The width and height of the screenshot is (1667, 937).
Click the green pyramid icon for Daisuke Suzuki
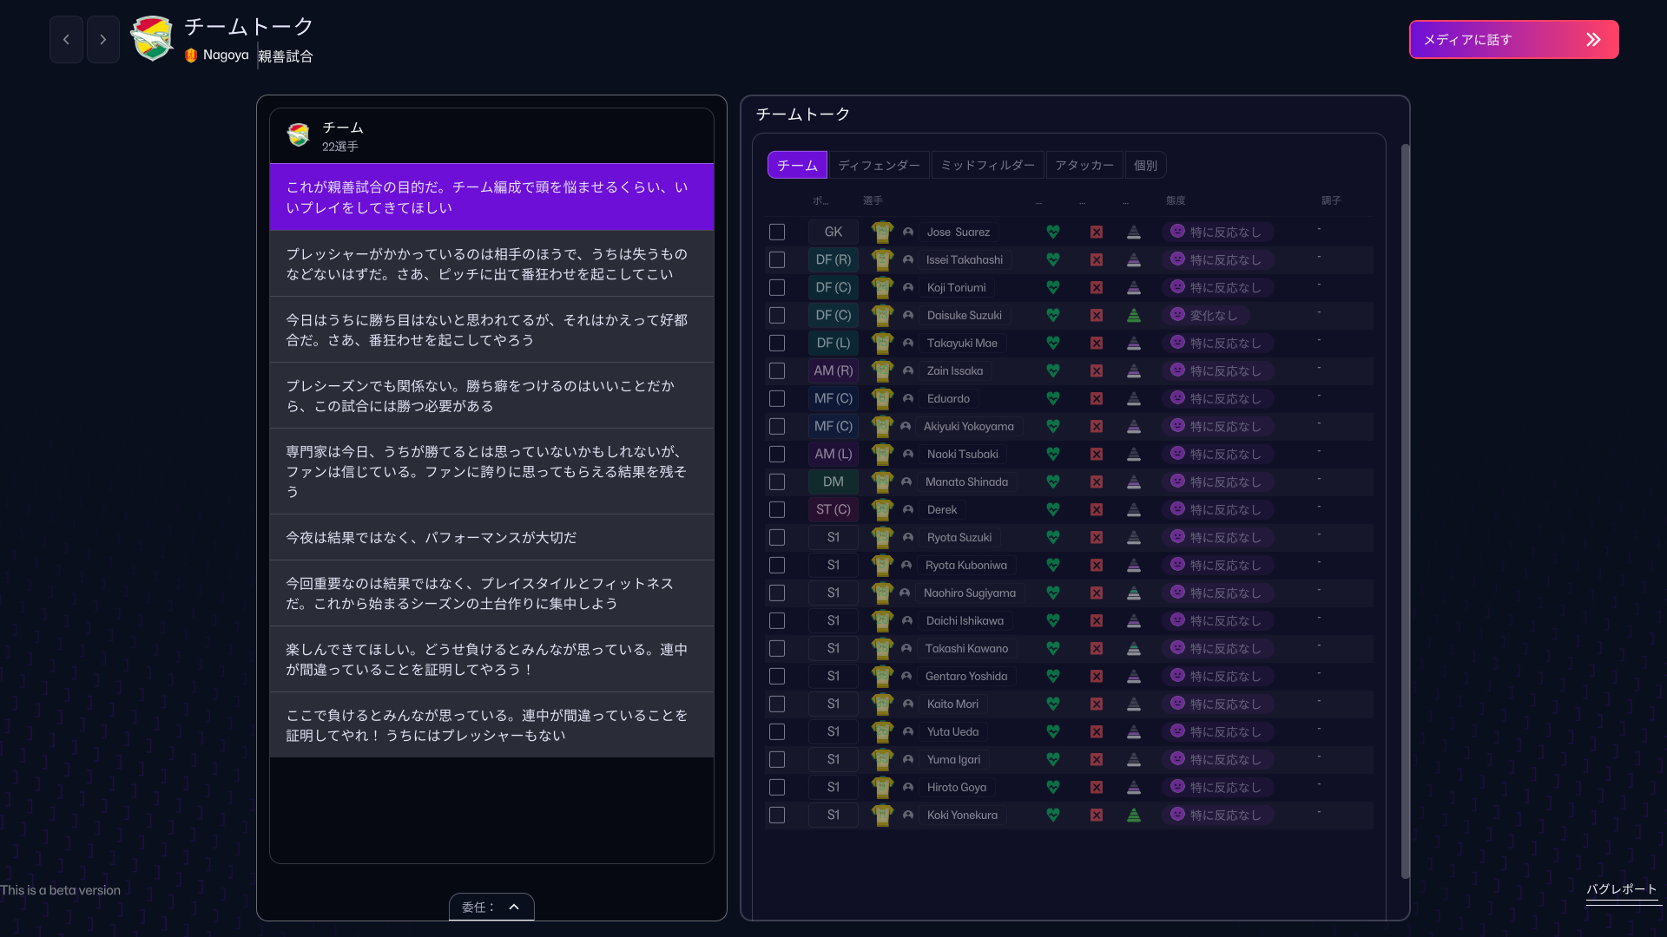tap(1134, 315)
